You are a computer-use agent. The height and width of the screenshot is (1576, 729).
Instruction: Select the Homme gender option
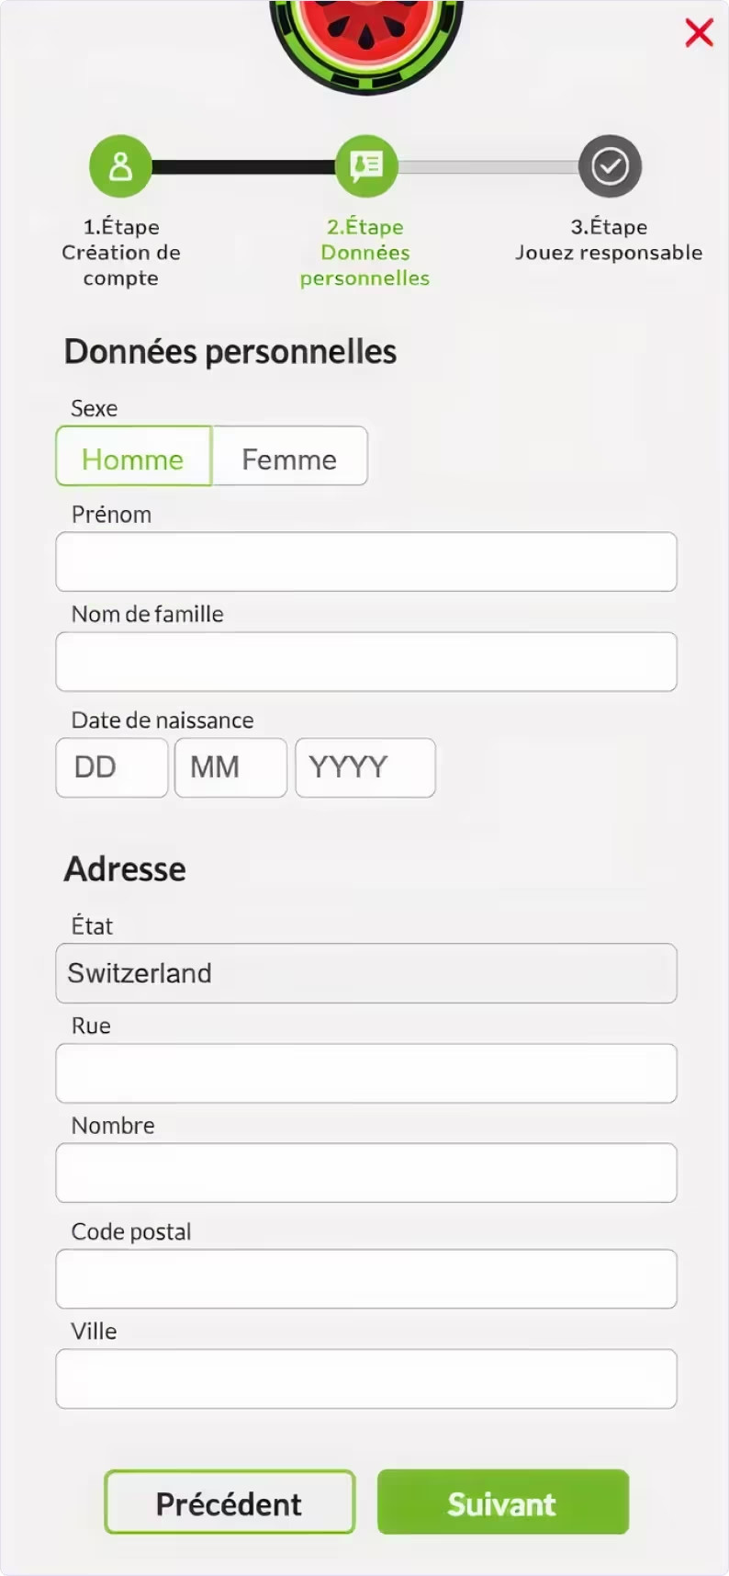point(133,456)
